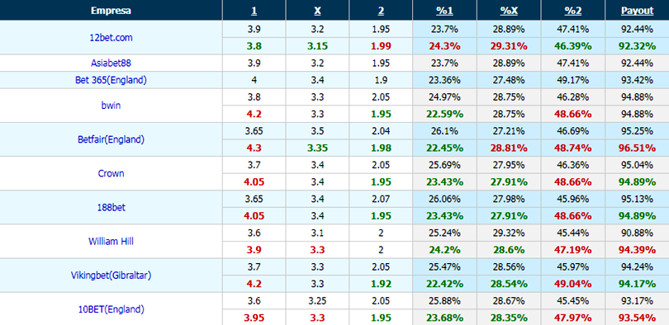Open the Crown company link
Image resolution: width=669 pixels, height=325 pixels.
click(x=111, y=173)
